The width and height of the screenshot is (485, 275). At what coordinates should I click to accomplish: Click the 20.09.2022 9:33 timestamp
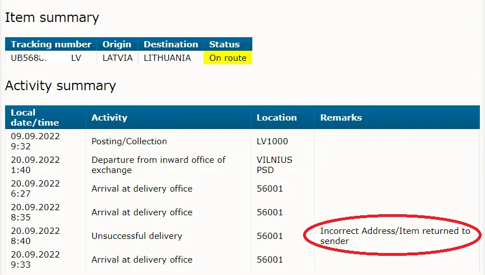tap(35, 260)
